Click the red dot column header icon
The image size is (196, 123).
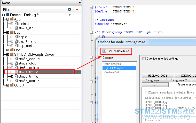click(77, 9)
